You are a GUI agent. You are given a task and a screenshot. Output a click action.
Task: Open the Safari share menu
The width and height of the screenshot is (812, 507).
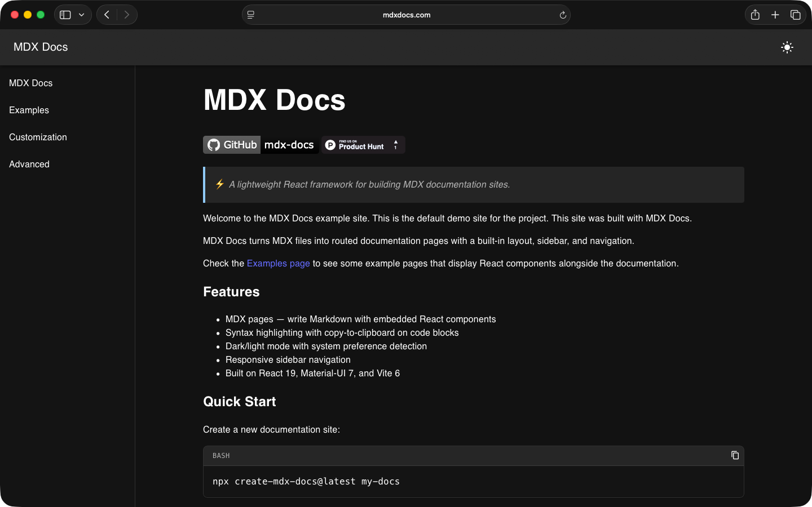(x=755, y=15)
